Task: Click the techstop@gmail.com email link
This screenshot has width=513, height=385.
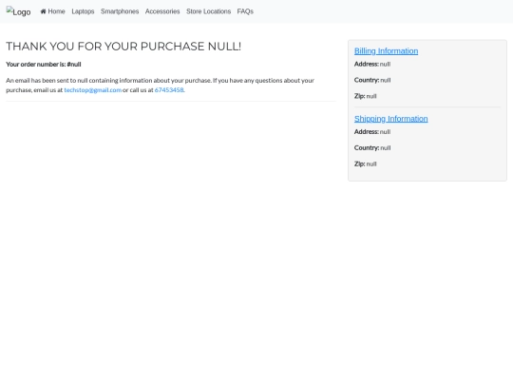Action: pyautogui.click(x=92, y=90)
